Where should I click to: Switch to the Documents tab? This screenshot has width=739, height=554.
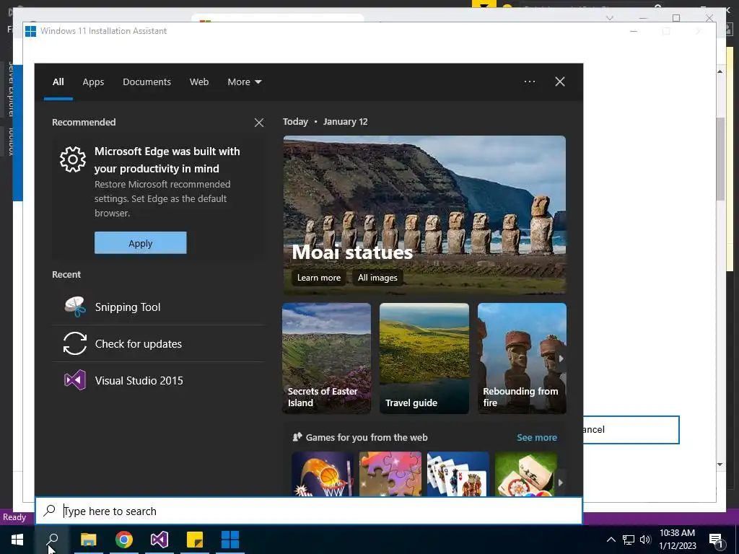[147, 82]
